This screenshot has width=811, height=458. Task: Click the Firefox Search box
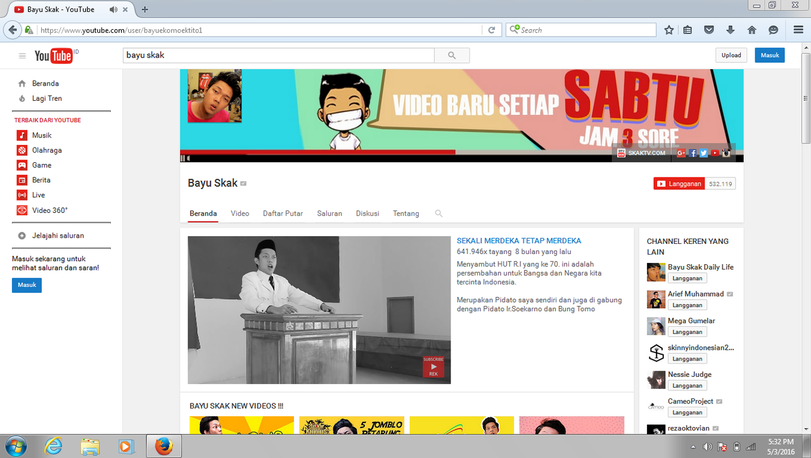(x=581, y=30)
